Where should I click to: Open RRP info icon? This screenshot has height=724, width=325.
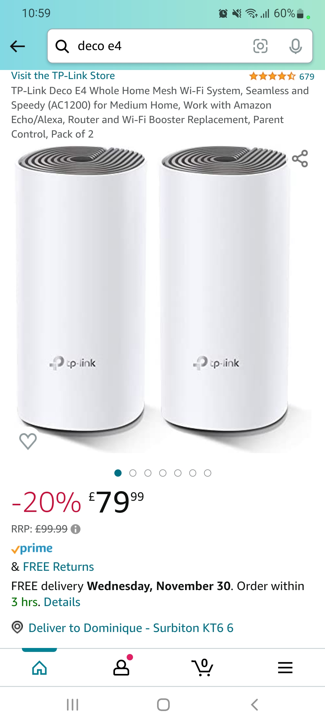click(x=76, y=529)
